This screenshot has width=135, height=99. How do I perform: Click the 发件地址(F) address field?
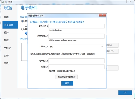pos(76,36)
